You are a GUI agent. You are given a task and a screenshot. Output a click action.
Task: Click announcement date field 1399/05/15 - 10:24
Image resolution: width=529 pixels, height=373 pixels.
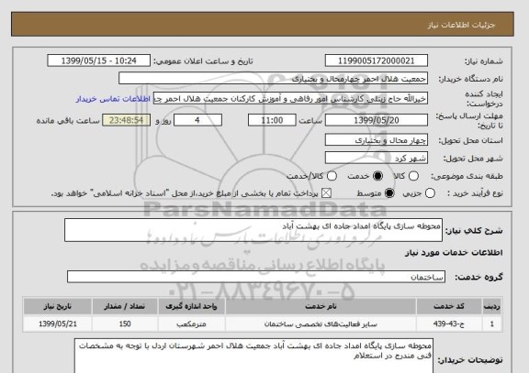99,60
